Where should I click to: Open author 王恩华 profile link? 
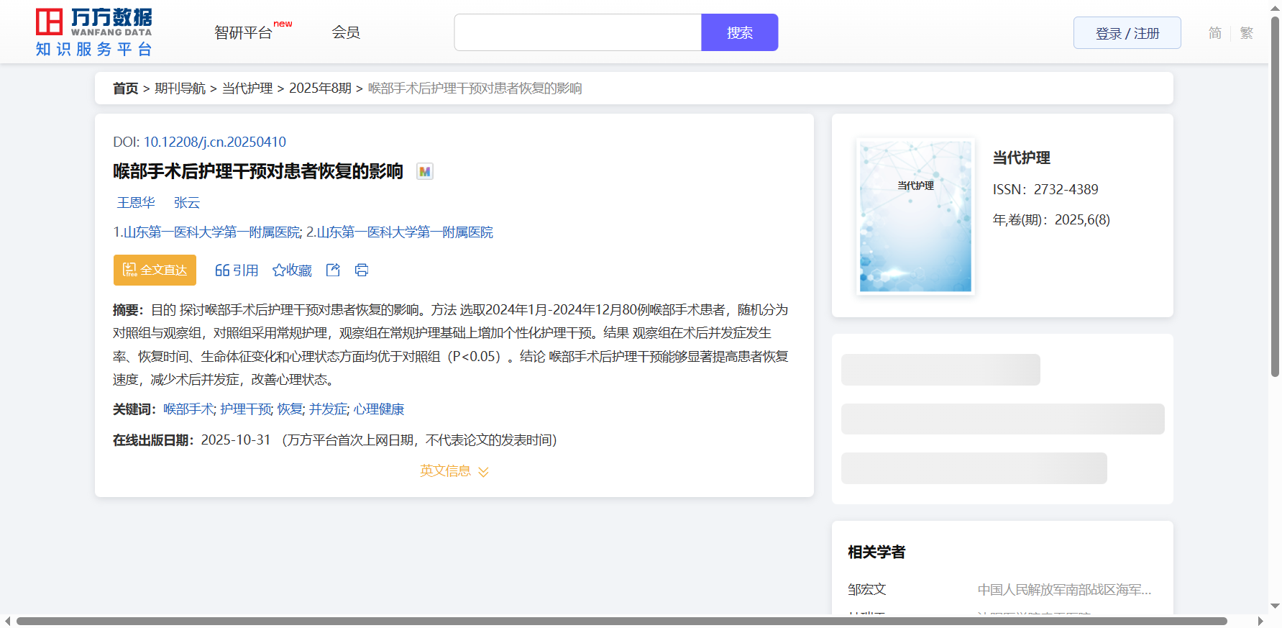[x=136, y=203]
